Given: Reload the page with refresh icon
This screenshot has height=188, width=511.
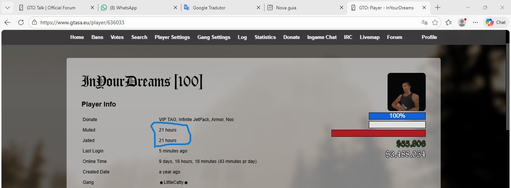Looking at the screenshot, I should coord(21,22).
